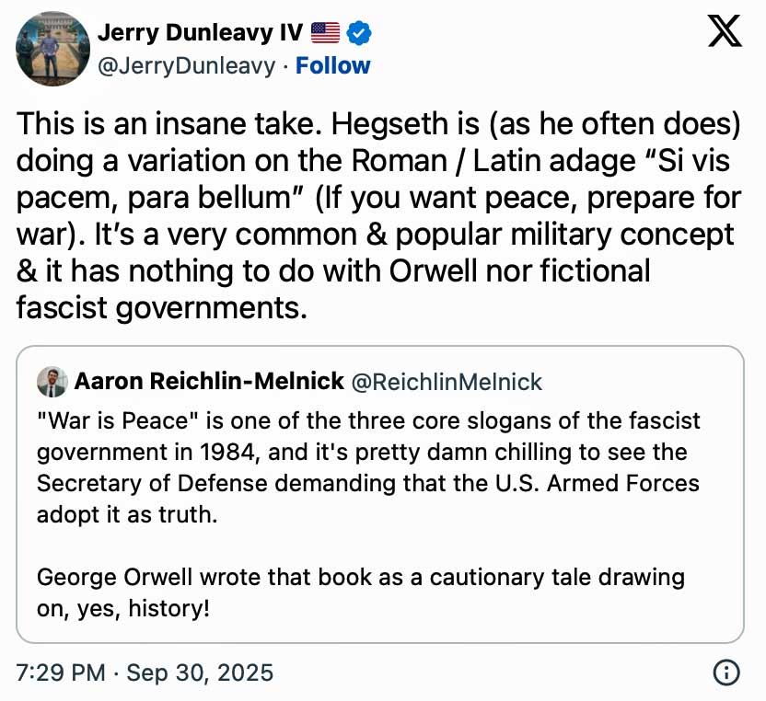The width and height of the screenshot is (766, 701).
Task: Click the Sep 30, 2025 date
Action: click(x=200, y=672)
